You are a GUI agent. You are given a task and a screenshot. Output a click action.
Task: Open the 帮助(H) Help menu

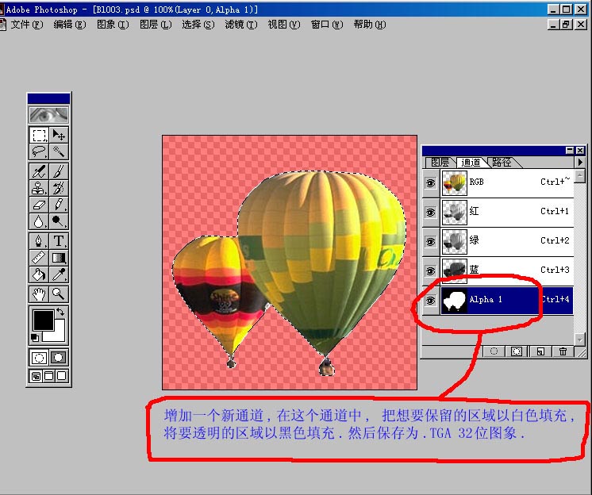(370, 25)
